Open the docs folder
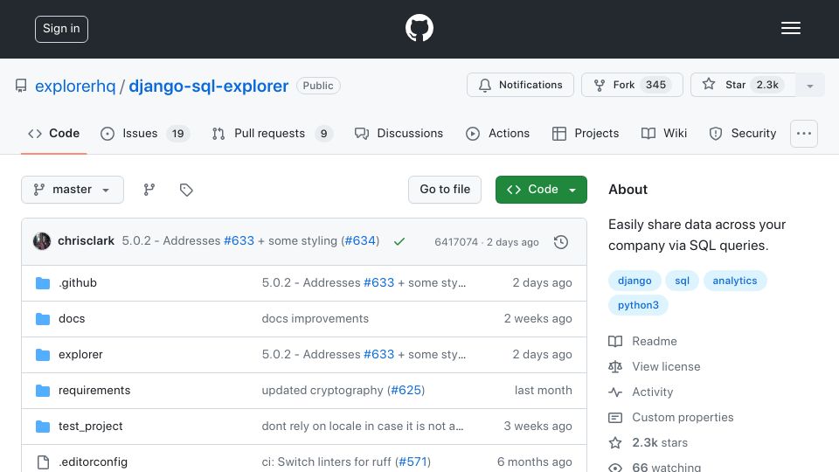The height and width of the screenshot is (472, 839). 72,318
